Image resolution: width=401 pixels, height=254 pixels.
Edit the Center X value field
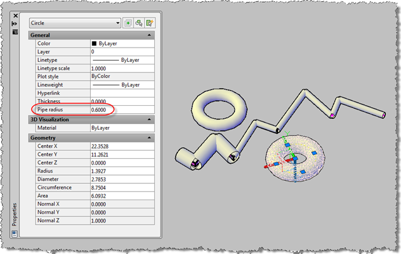coord(122,146)
